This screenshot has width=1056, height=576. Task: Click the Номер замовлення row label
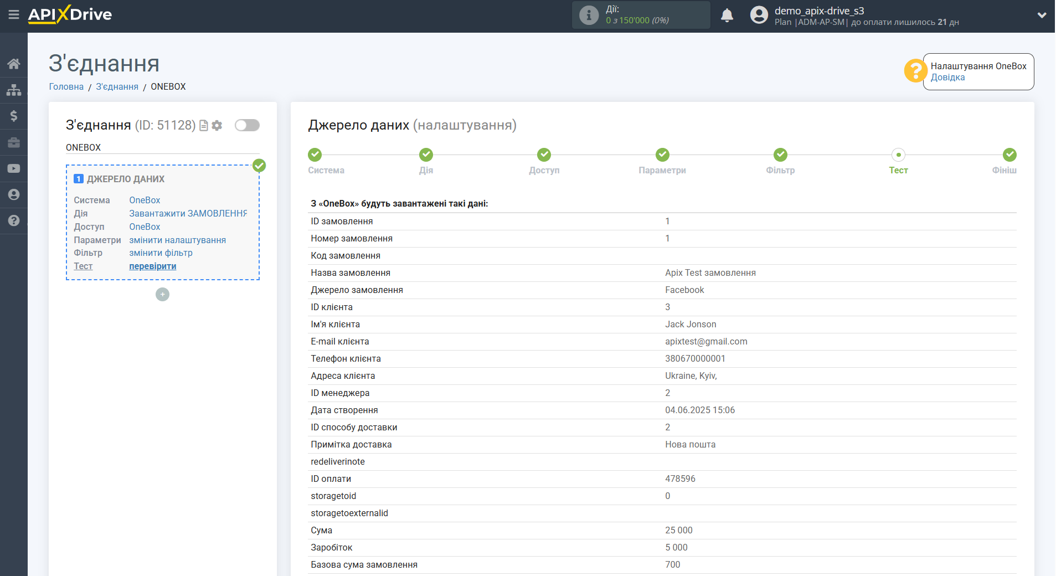coord(352,238)
